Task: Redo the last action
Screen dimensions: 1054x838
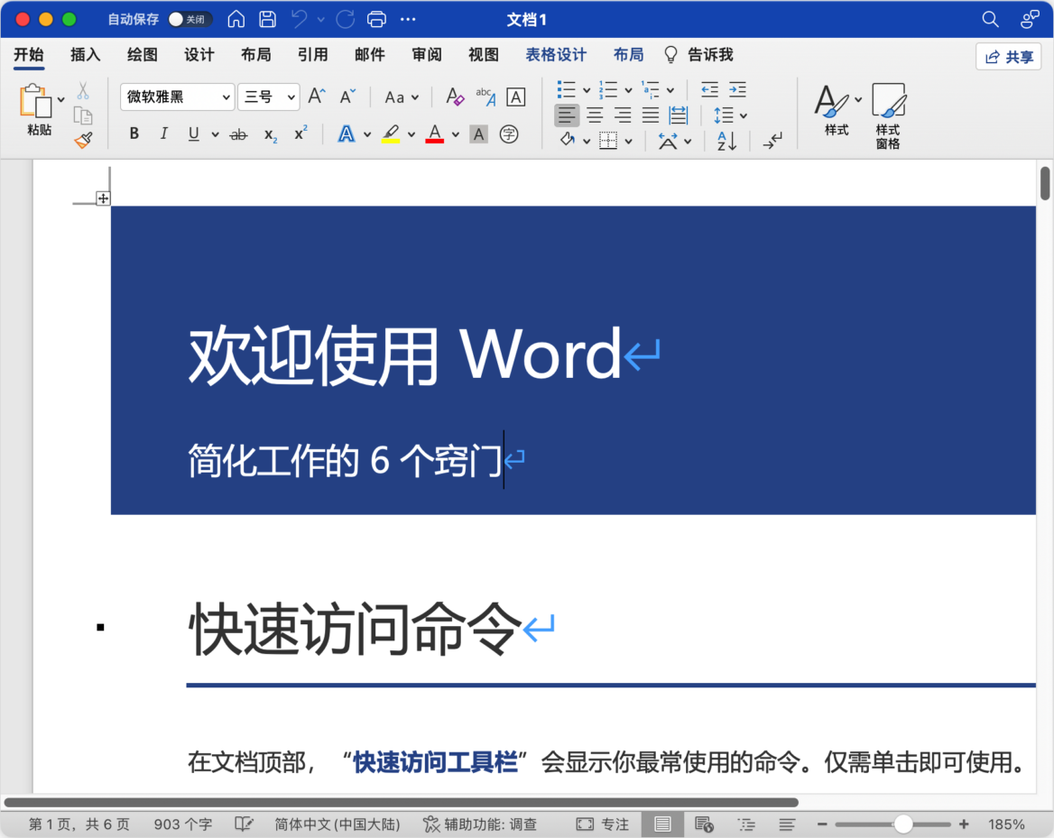Action: point(345,19)
